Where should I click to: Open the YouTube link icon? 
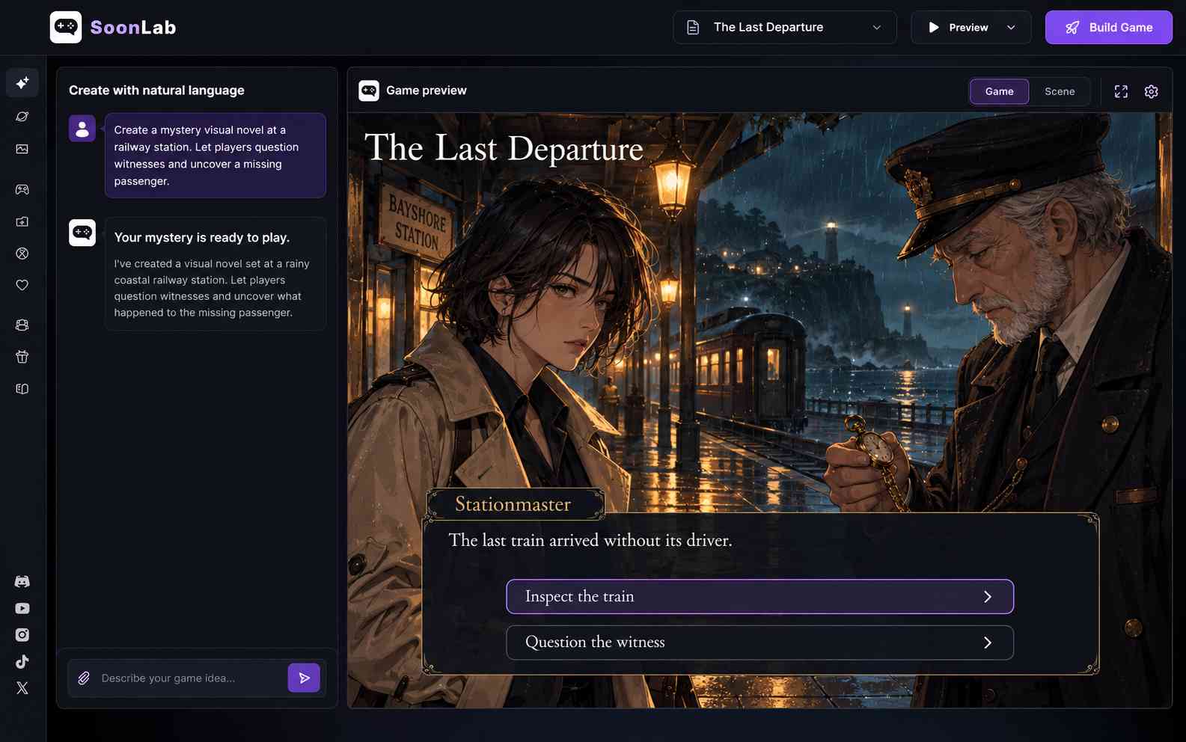[x=22, y=608]
